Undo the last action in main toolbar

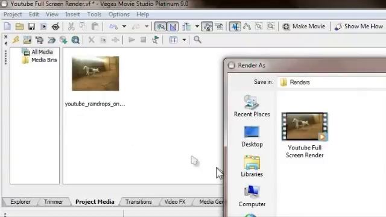pyautogui.click(x=113, y=27)
